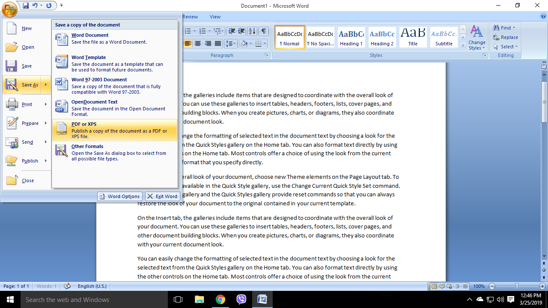Click the proofing errors status icon

[67, 286]
